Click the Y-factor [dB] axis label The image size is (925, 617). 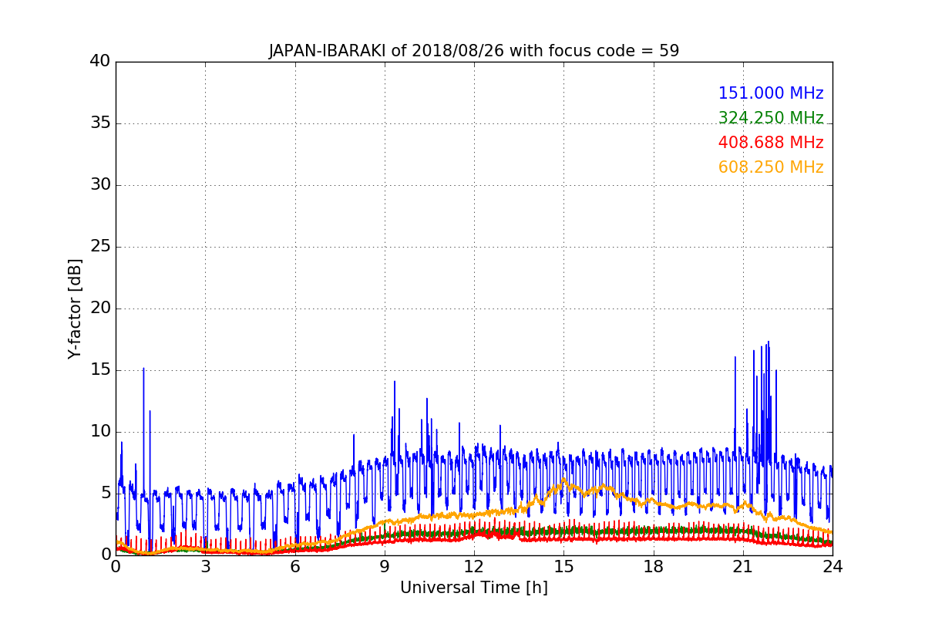[75, 308]
